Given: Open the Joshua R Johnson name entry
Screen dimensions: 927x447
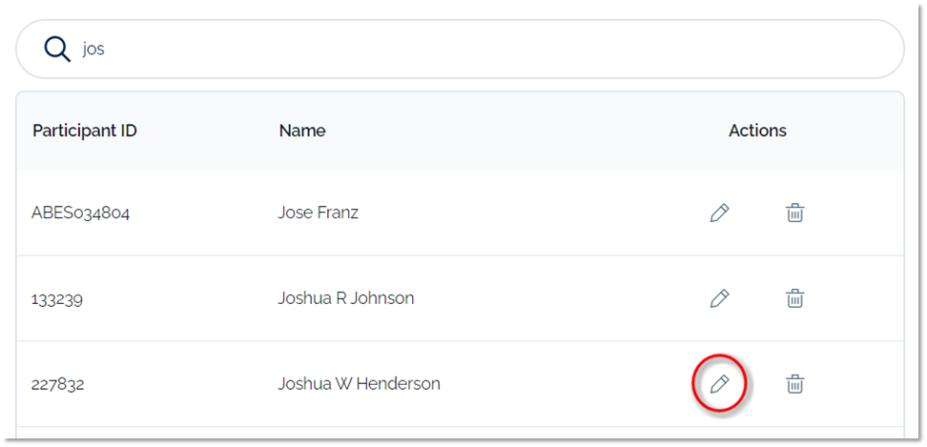Looking at the screenshot, I should (x=346, y=298).
